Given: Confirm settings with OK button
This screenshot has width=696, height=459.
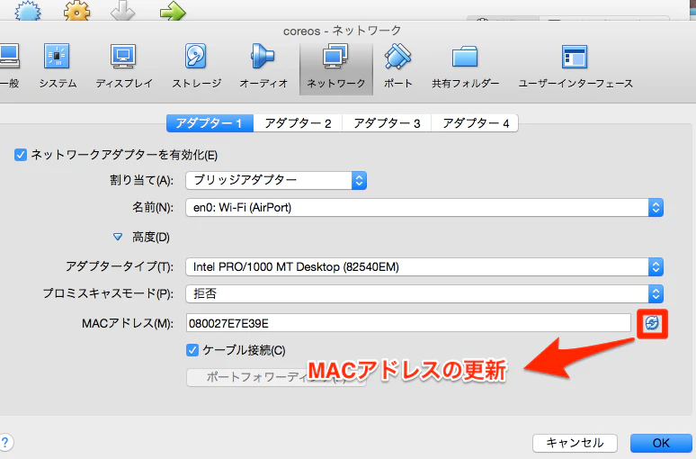Looking at the screenshot, I should pos(661,443).
